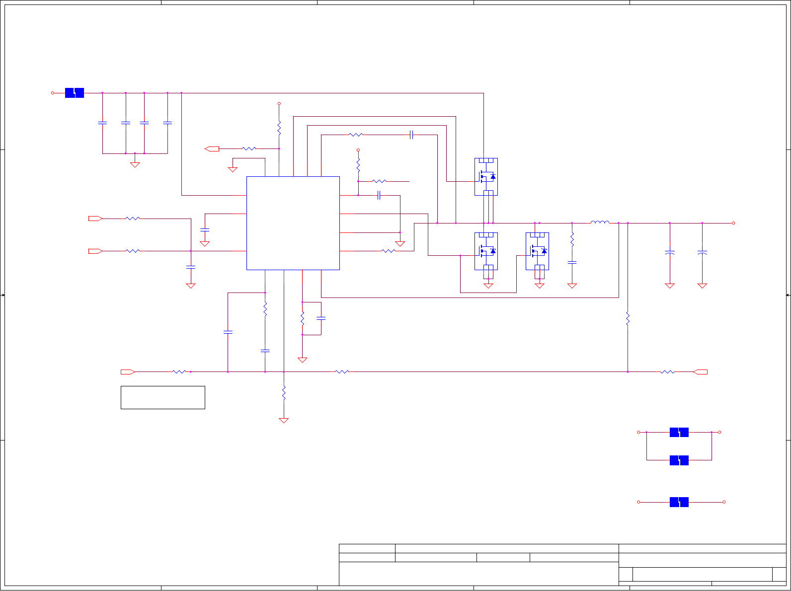Viewport: 791px width, 591px height.
Task: Select the low-side MOSFET directly under the high-side MOSFET
Action: coord(486,251)
